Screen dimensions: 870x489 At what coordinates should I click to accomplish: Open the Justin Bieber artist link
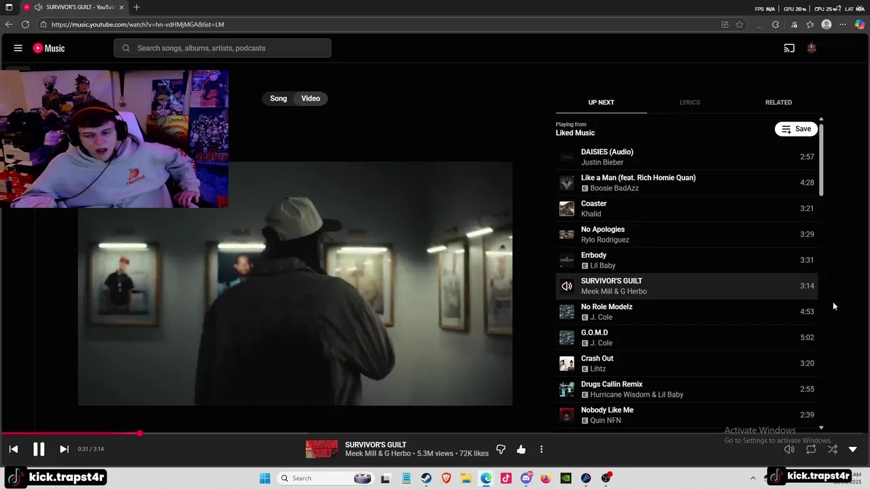602,162
